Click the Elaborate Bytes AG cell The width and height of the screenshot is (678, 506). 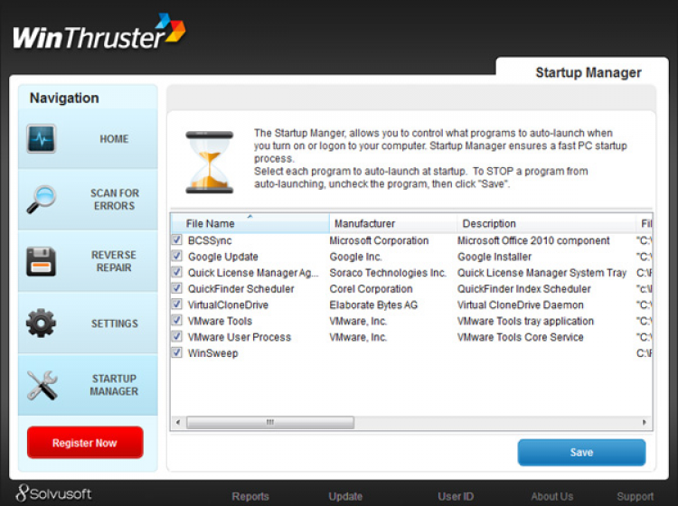373,305
